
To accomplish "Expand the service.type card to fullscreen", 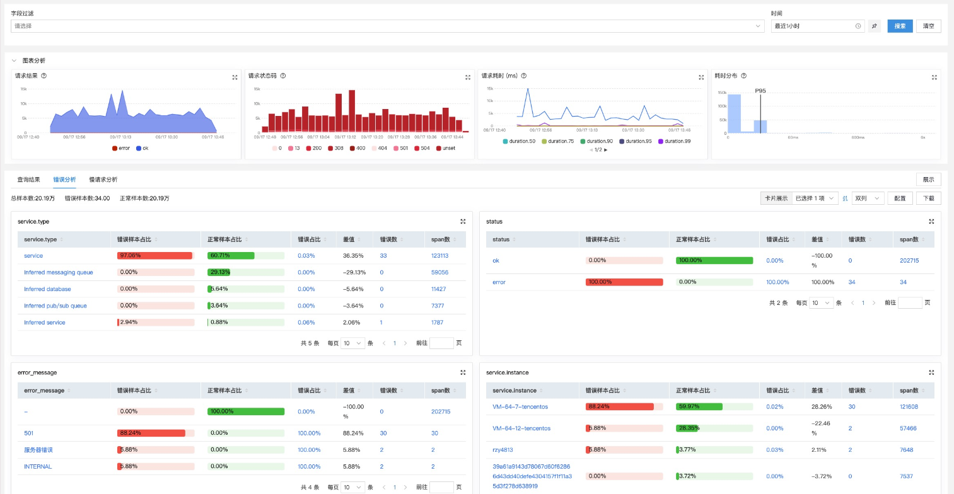I will (x=463, y=222).
